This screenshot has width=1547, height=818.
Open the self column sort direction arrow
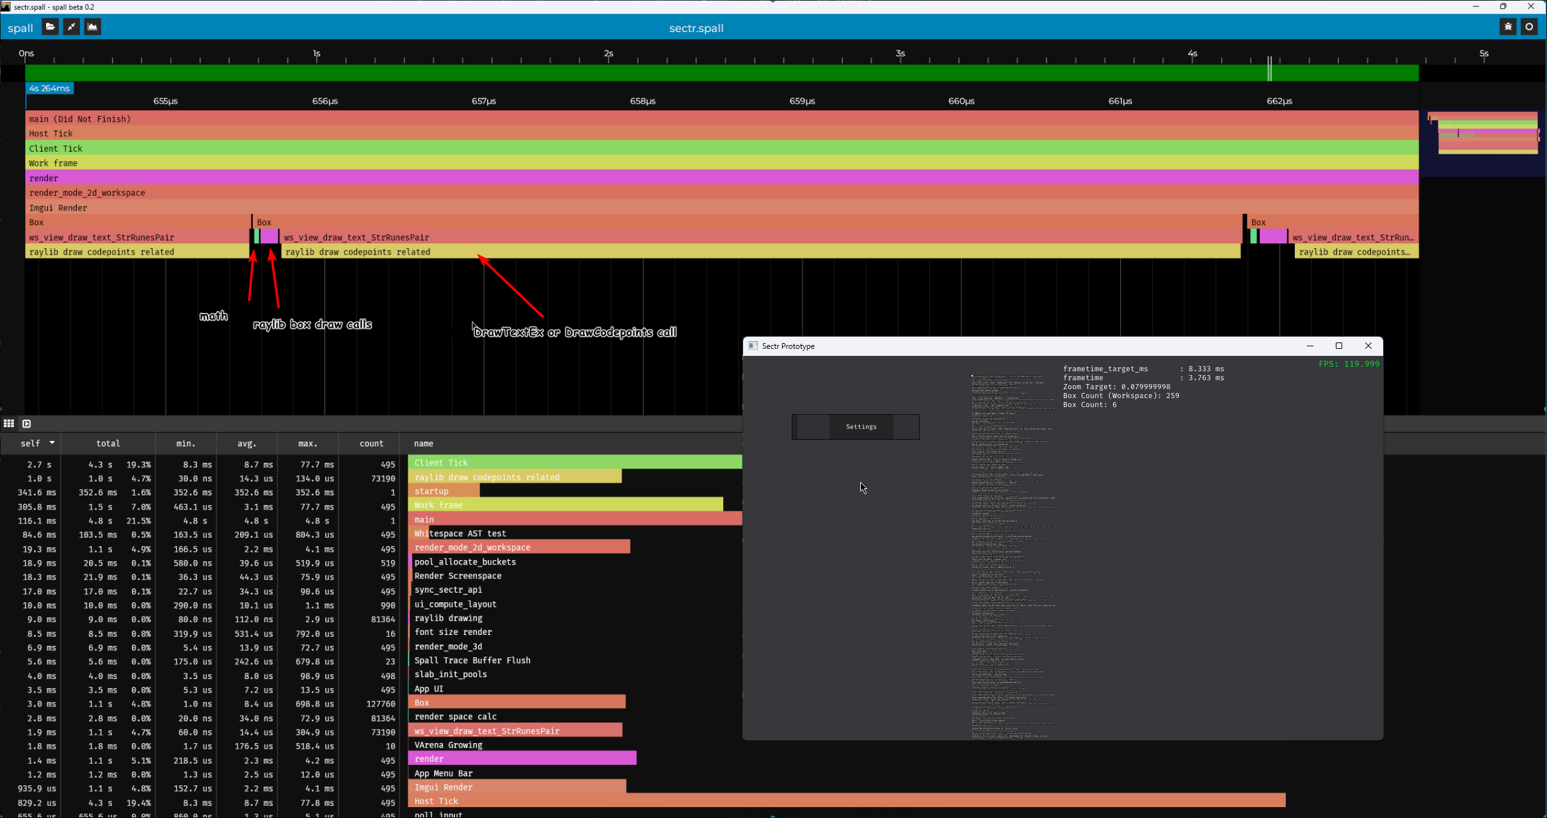tap(52, 443)
